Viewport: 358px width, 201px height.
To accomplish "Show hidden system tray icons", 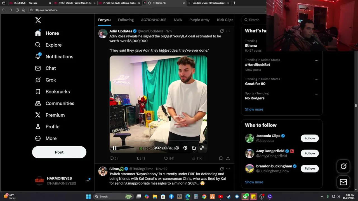I will tap(322, 197).
